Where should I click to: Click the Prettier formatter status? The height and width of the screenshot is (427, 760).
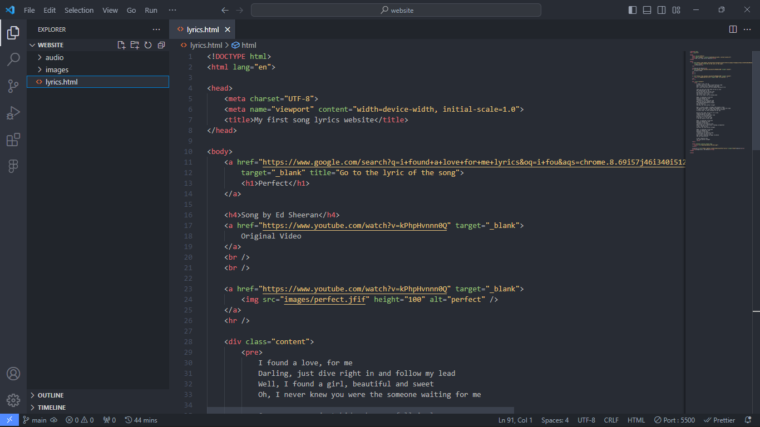(x=720, y=420)
